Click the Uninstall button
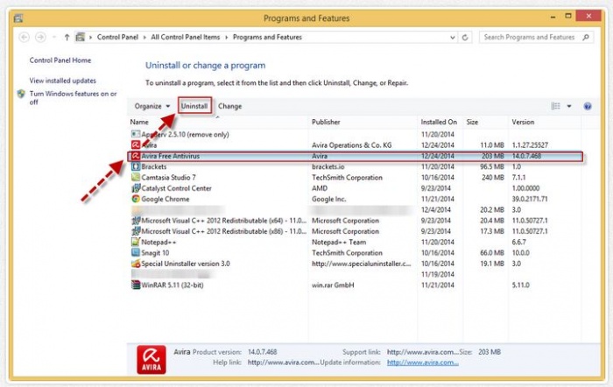The width and height of the screenshot is (613, 387). pos(194,106)
